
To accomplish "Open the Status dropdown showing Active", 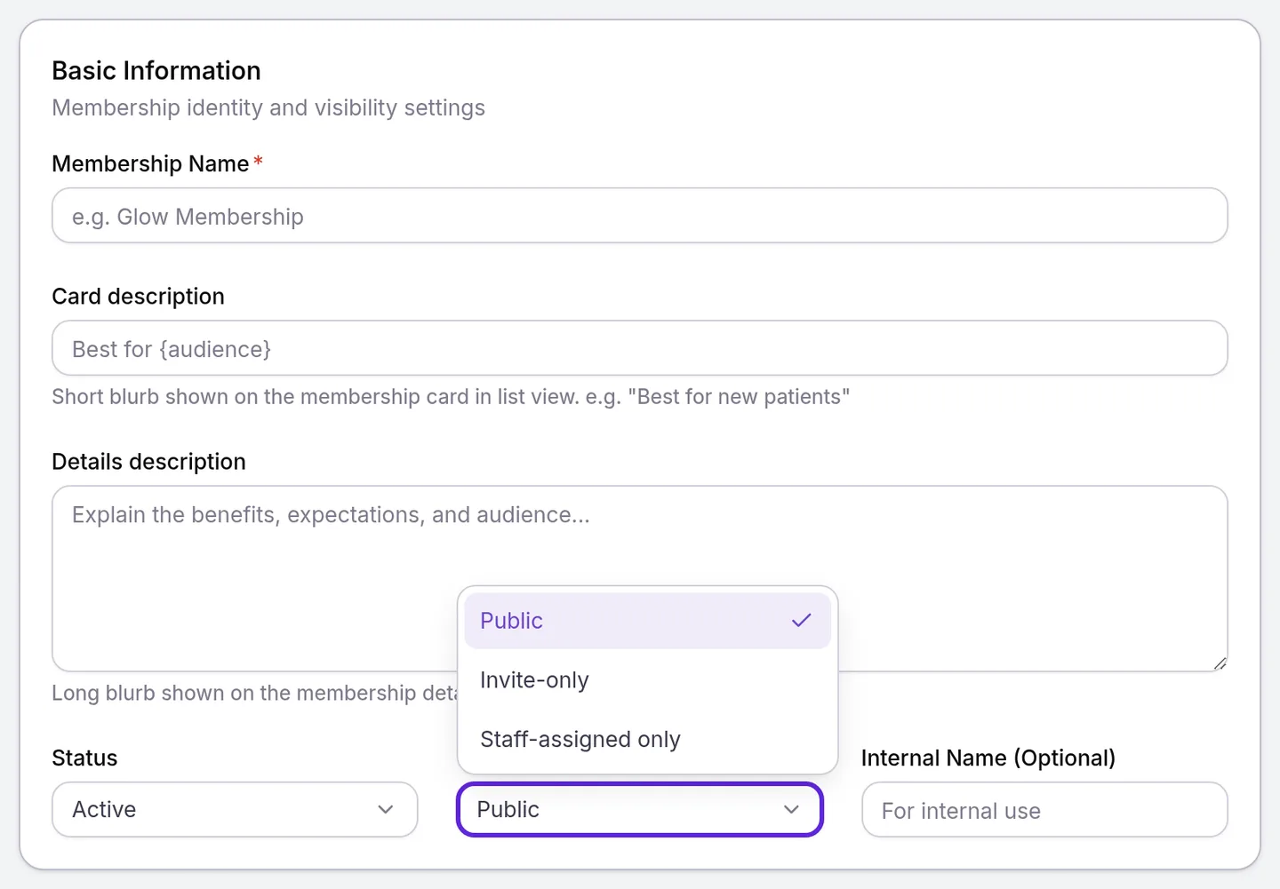I will (235, 809).
